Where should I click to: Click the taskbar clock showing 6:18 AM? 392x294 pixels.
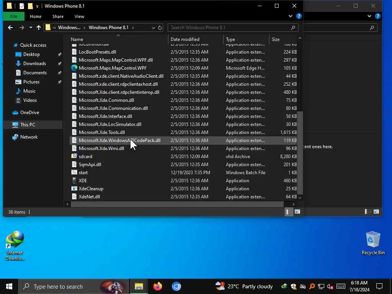point(359,286)
